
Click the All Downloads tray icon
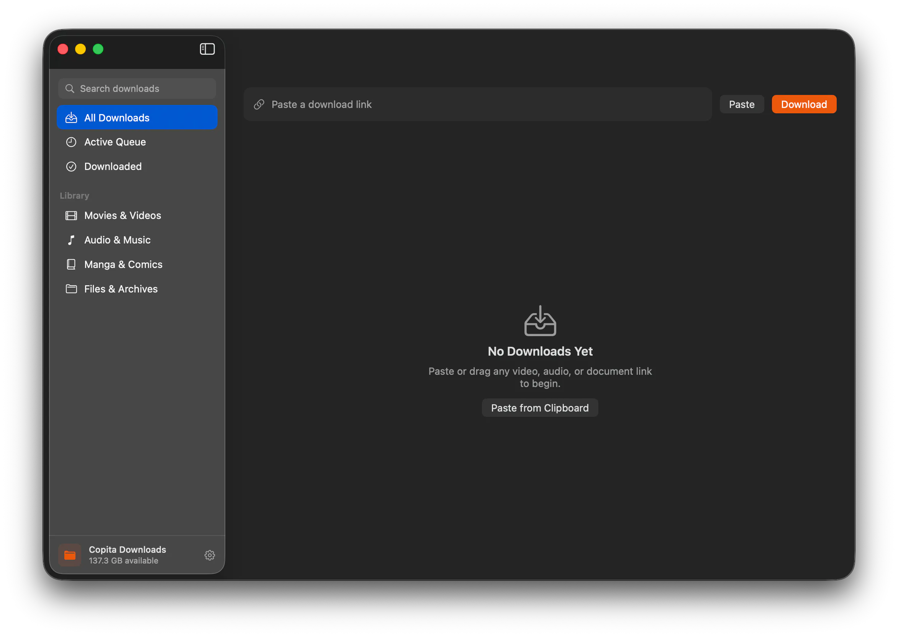coord(71,118)
